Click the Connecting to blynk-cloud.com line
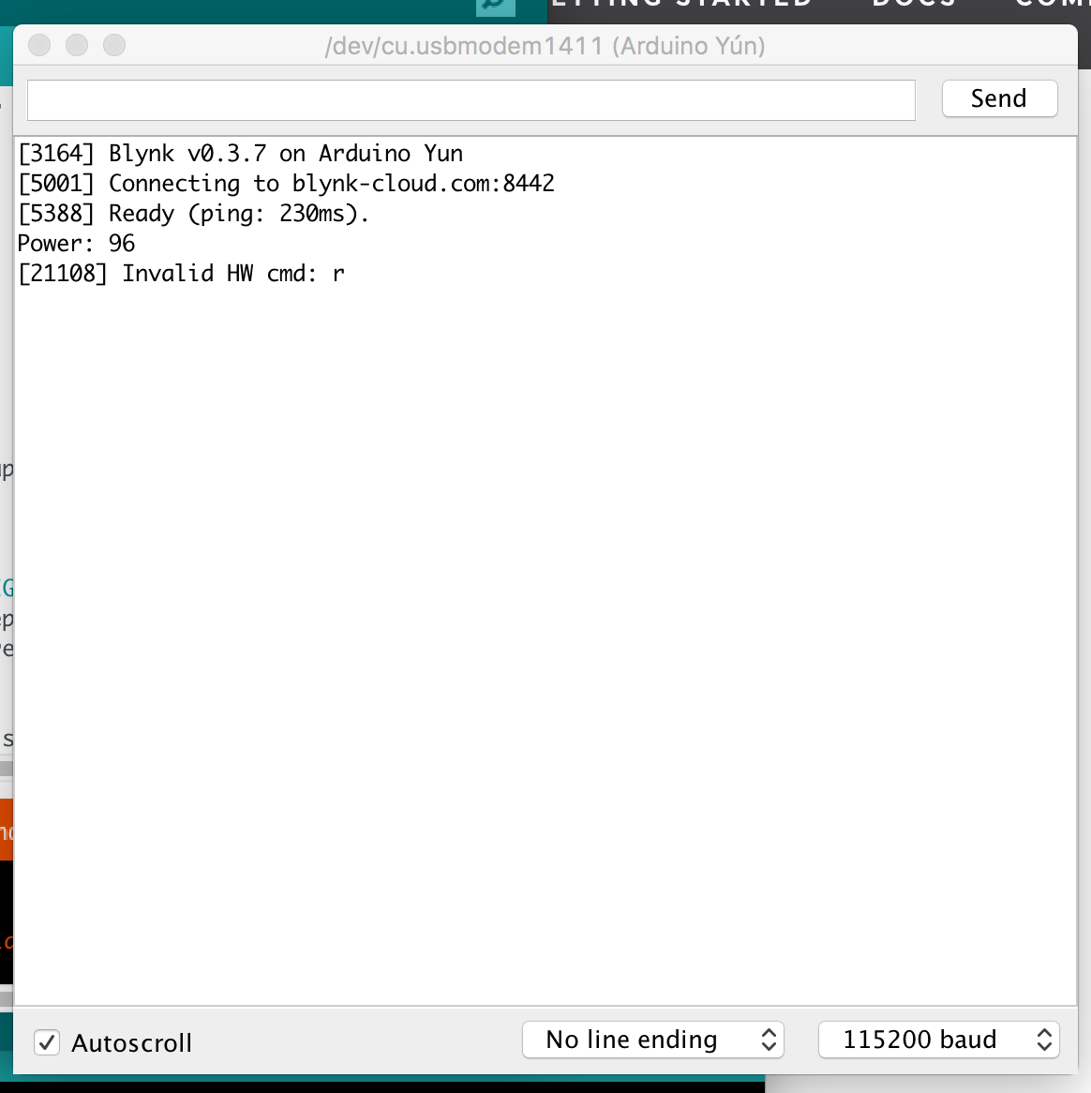The height and width of the screenshot is (1093, 1091). click(x=286, y=184)
